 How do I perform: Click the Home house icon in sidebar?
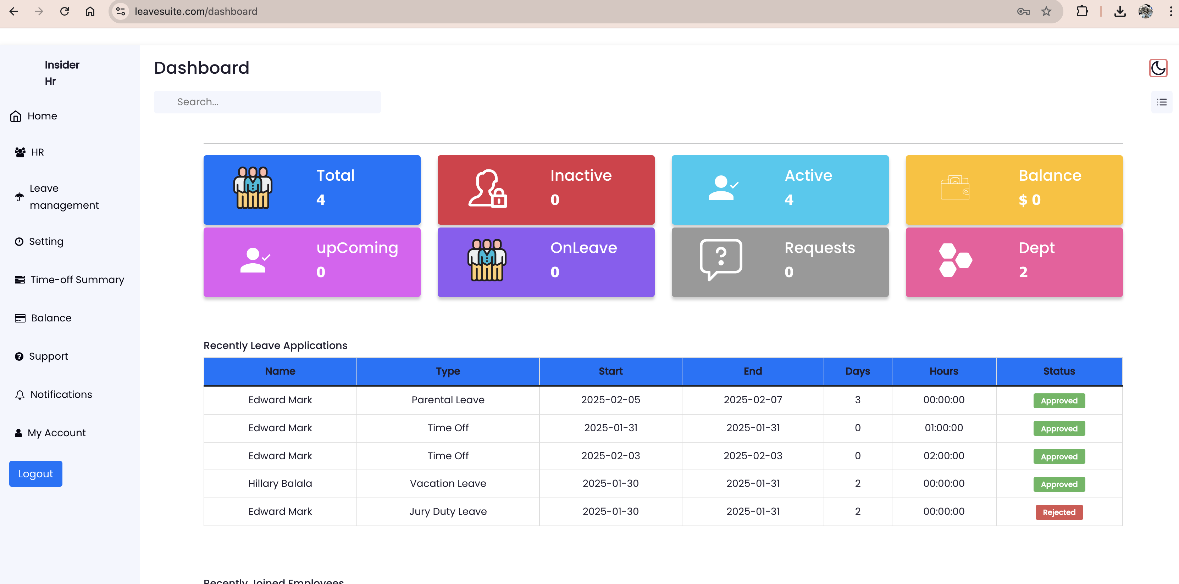[x=16, y=116]
